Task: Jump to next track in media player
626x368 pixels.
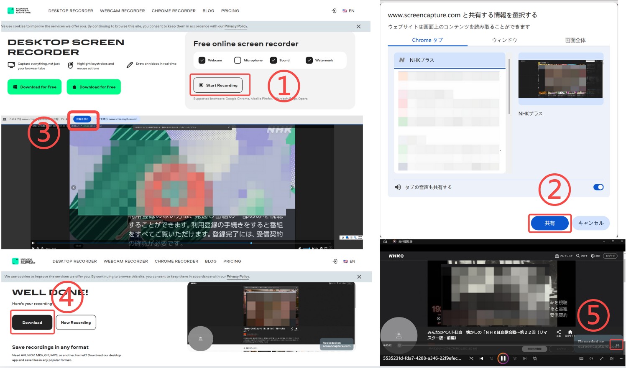Action: point(525,358)
